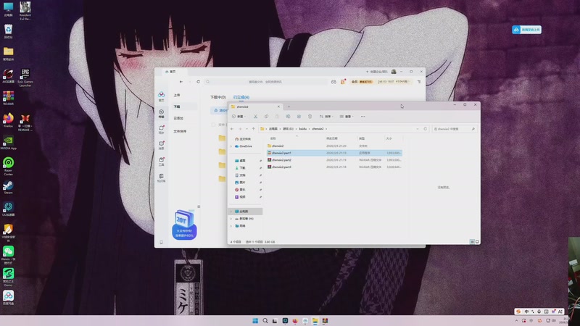This screenshot has height=326, width=580.
Task: Tick the select-all checkbox in Netdisk file list
Action: [213, 125]
